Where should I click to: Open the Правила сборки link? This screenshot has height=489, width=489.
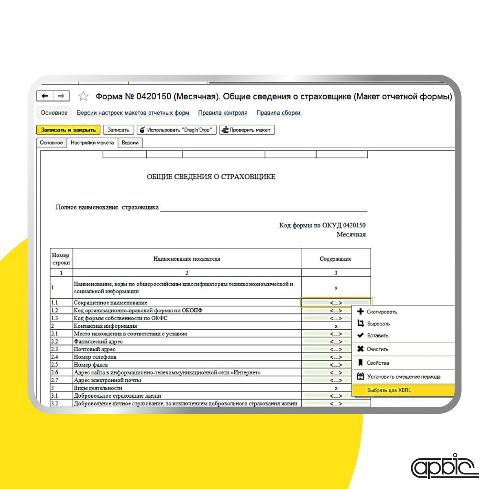pos(278,113)
